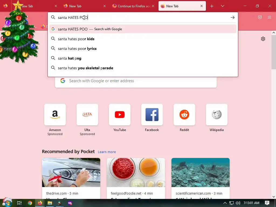
Task: Open the feelgoodfoodie.net recipe article thumbnail
Action: 136,172
